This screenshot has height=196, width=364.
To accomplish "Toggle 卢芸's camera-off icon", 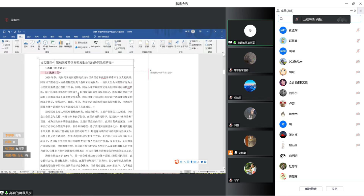I will point(358,103).
